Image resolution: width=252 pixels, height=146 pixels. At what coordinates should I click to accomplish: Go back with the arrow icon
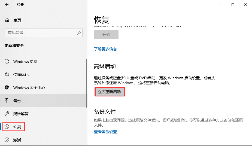(x=7, y=5)
